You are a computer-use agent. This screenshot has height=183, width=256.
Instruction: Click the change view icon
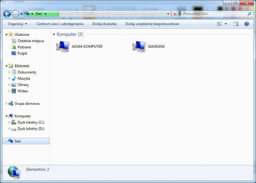pos(219,24)
